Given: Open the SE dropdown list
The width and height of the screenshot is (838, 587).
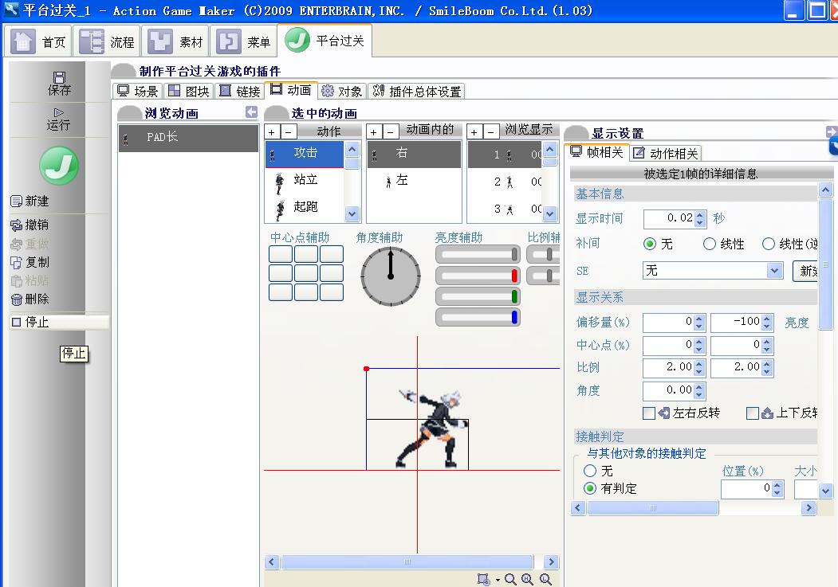Looking at the screenshot, I should coord(774,271).
